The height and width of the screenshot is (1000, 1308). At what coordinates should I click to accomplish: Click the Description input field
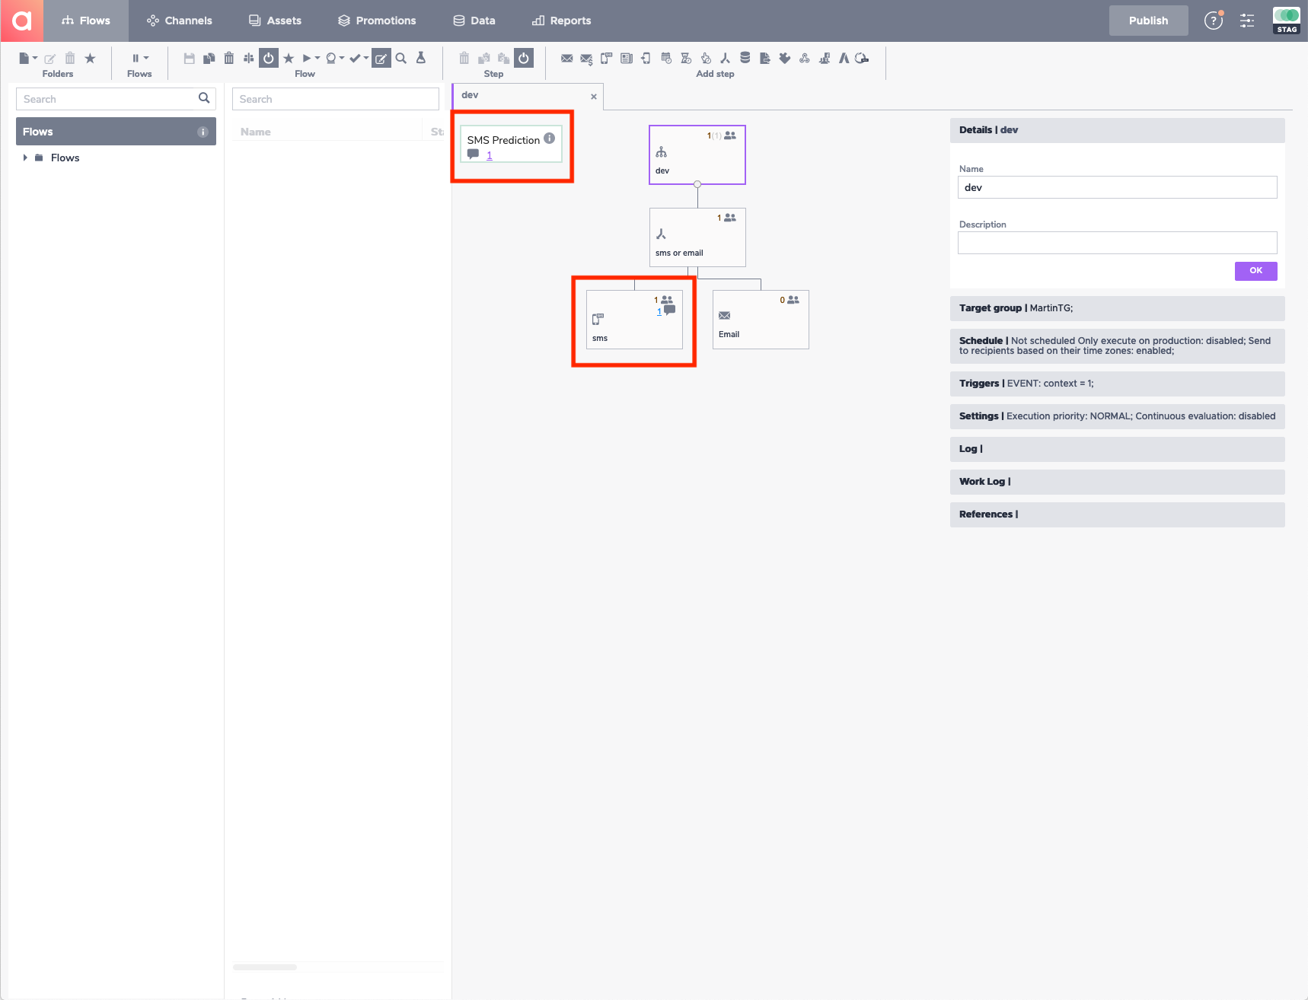(1118, 243)
